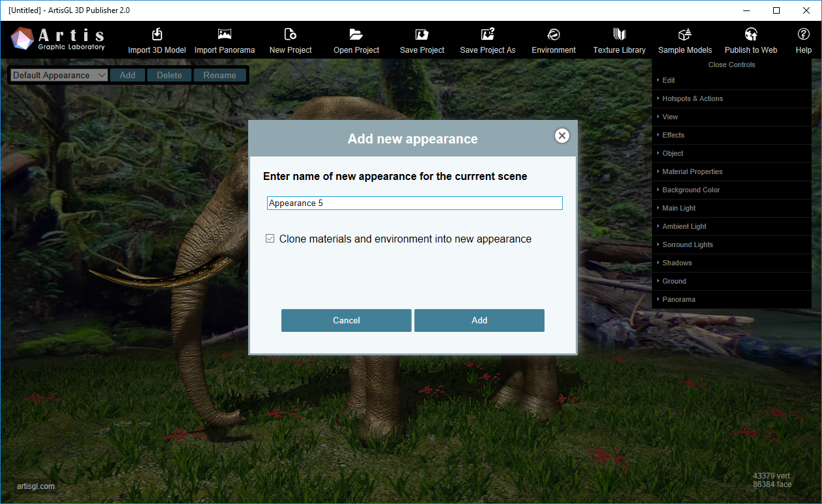Close the Add new appearance dialog

562,136
